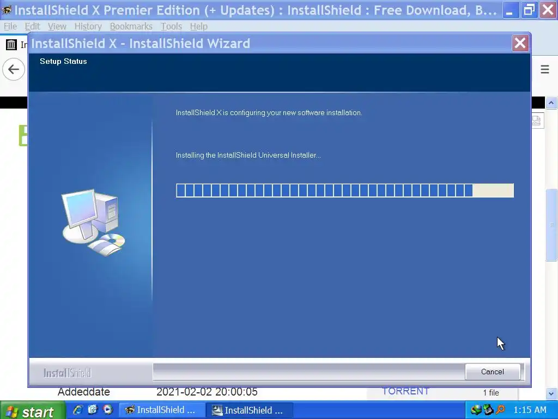Minimize the browser window

pos(510,10)
